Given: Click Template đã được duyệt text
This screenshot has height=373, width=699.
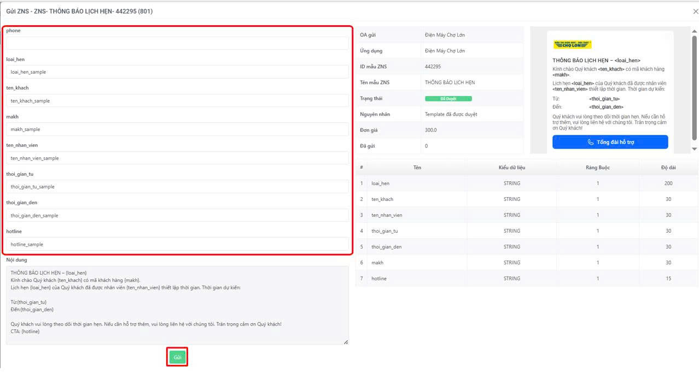Looking at the screenshot, I should [x=451, y=115].
